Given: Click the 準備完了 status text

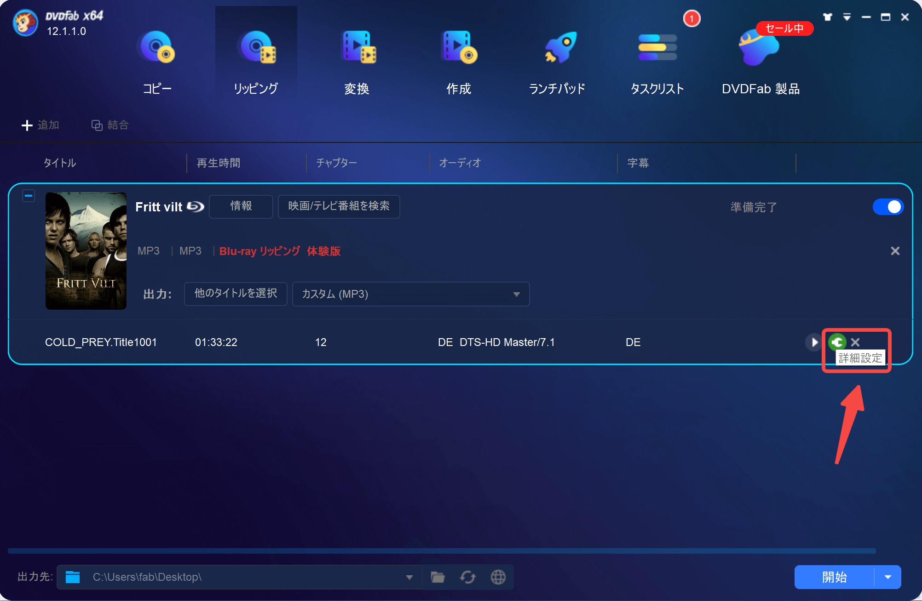Looking at the screenshot, I should pyautogui.click(x=754, y=207).
